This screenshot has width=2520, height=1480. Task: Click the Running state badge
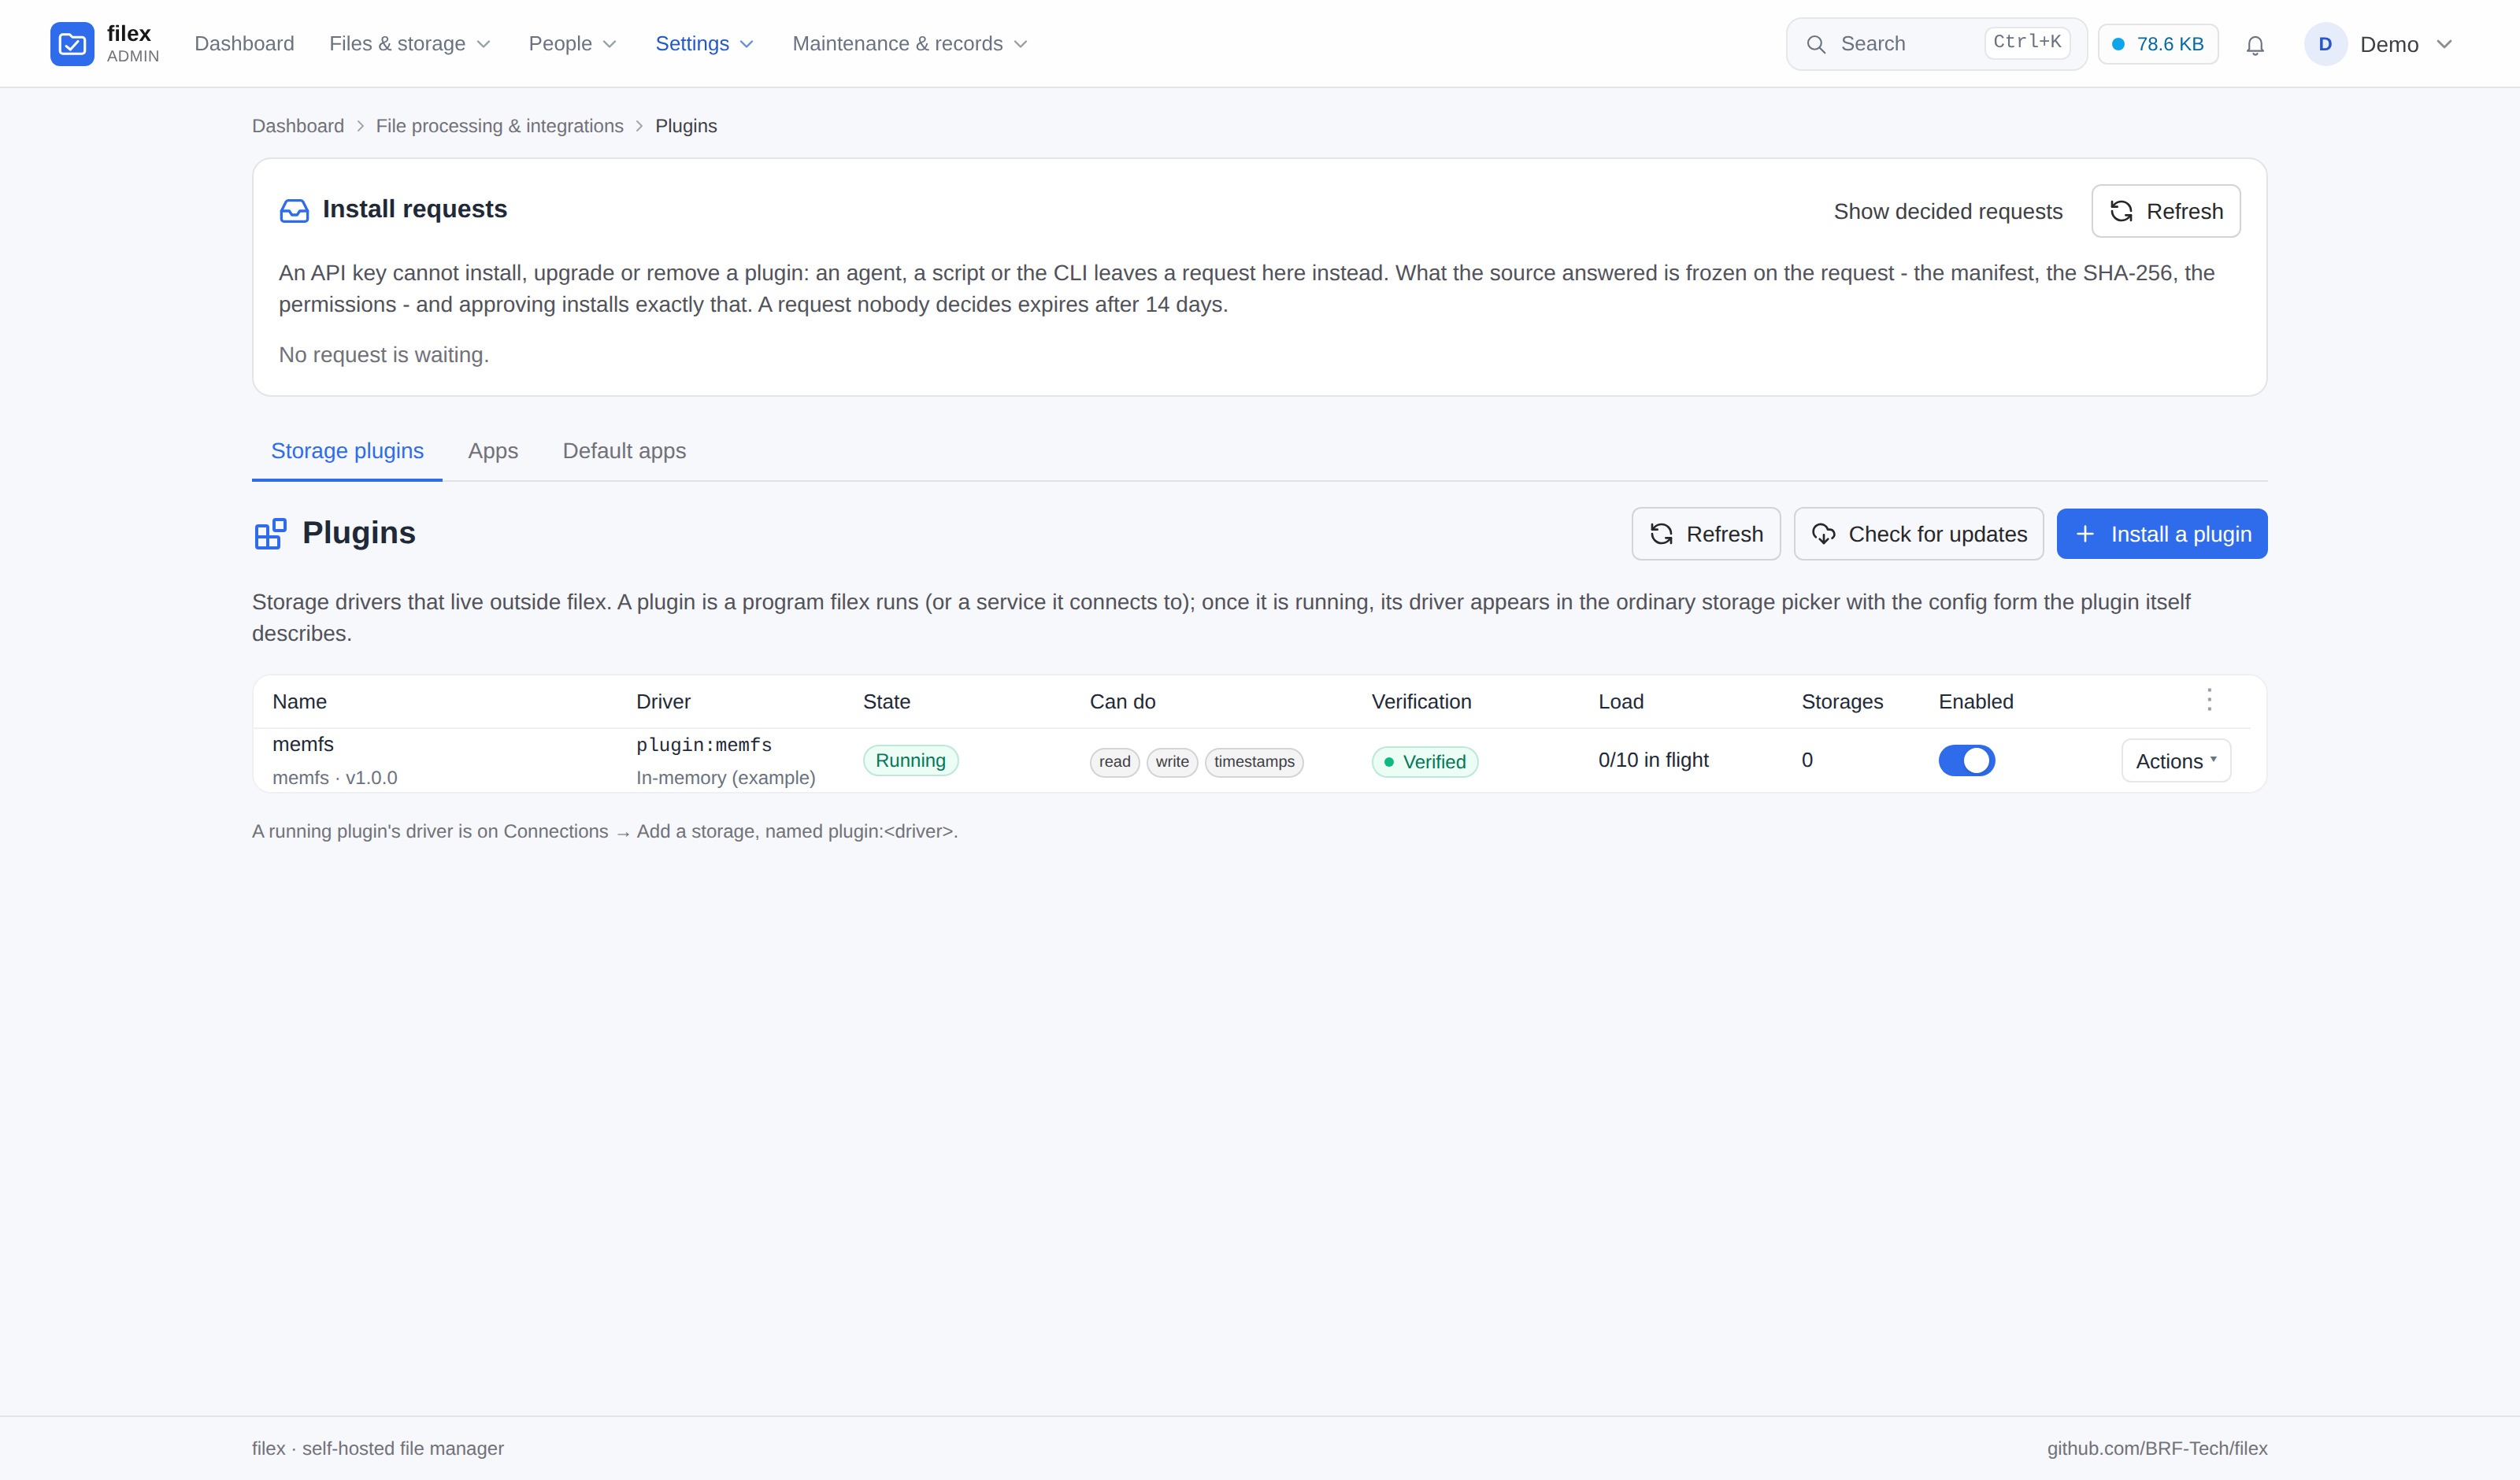(910, 760)
